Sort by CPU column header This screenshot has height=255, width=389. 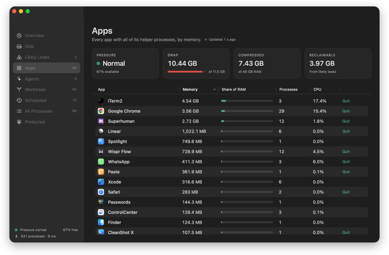pos(317,89)
